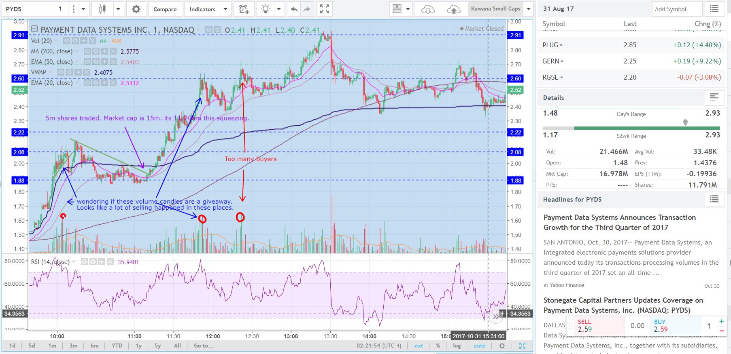Open RSI (14, close) settings gear
The width and height of the screenshot is (731, 354).
93,262
